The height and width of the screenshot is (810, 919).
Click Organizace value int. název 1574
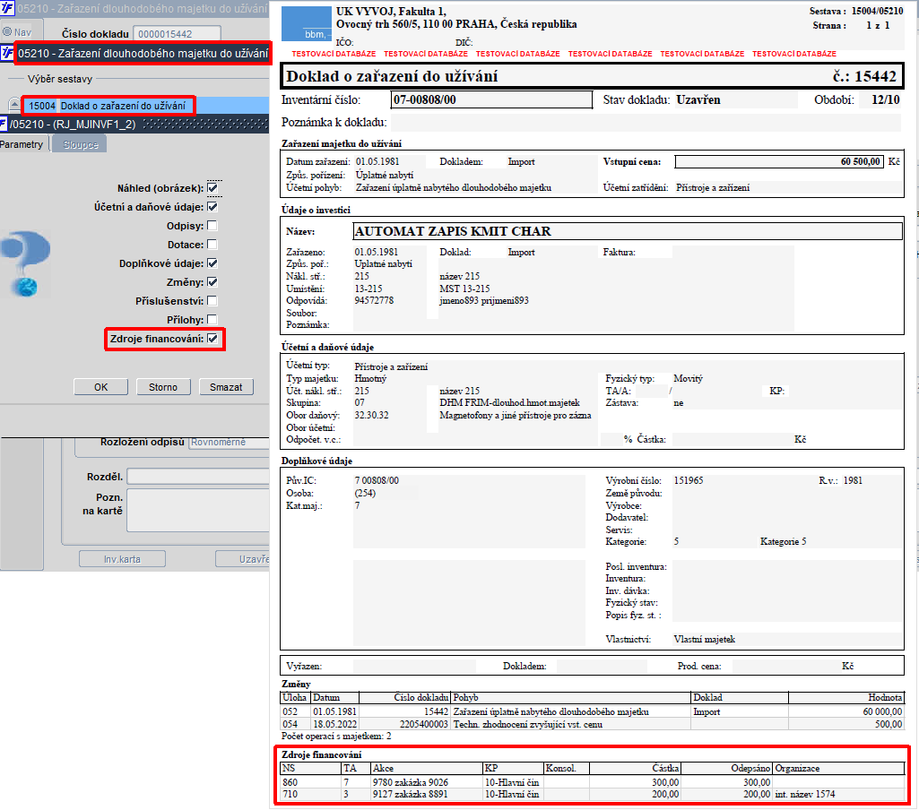click(x=805, y=794)
